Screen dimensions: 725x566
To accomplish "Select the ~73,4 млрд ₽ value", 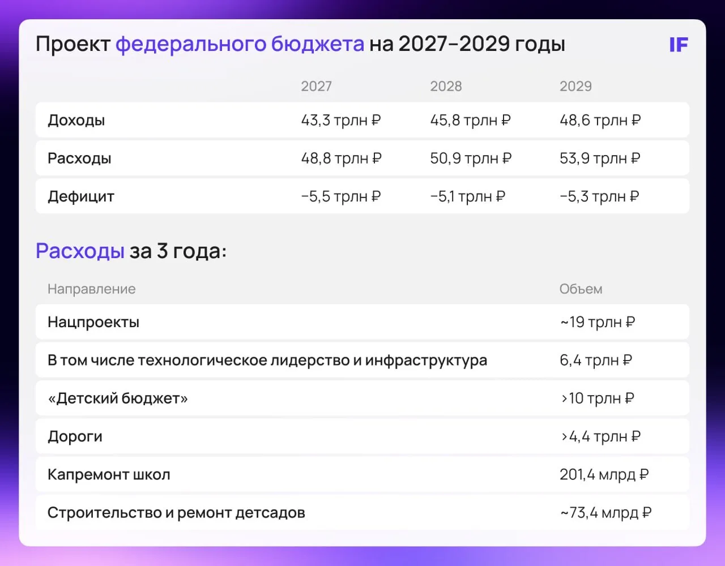I will click(x=606, y=513).
